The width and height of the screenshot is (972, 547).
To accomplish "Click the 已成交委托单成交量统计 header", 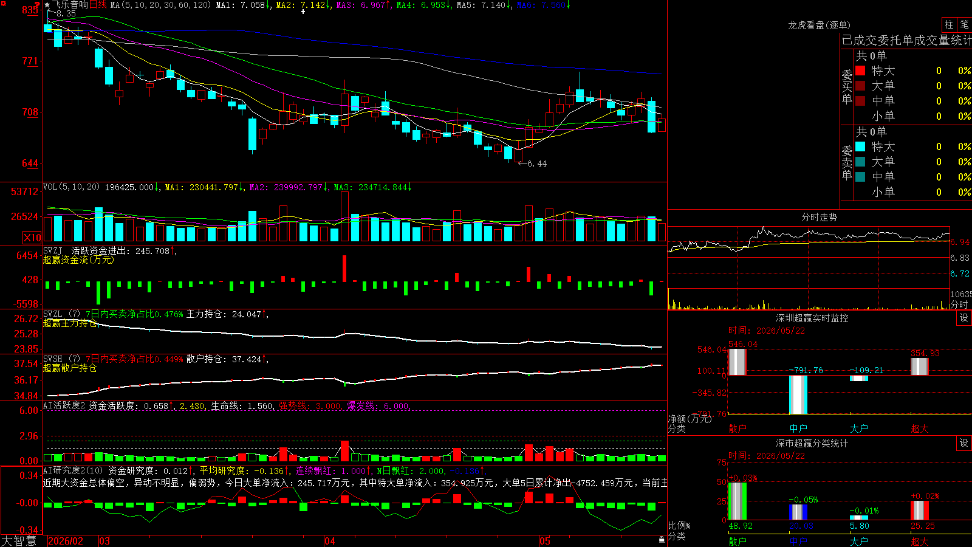I will (906, 40).
